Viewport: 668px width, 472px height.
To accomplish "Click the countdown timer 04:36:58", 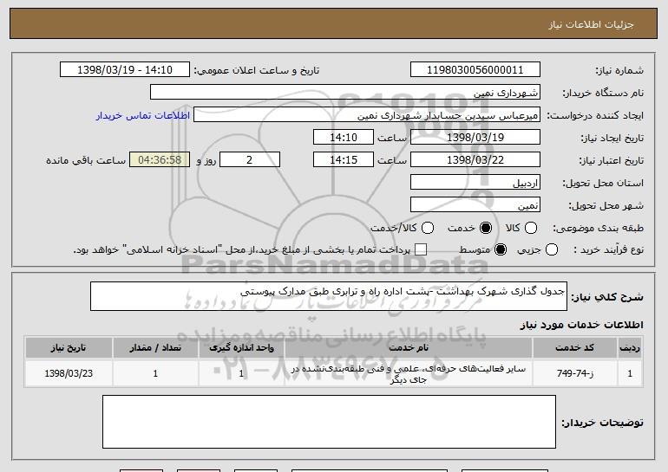I will point(160,160).
